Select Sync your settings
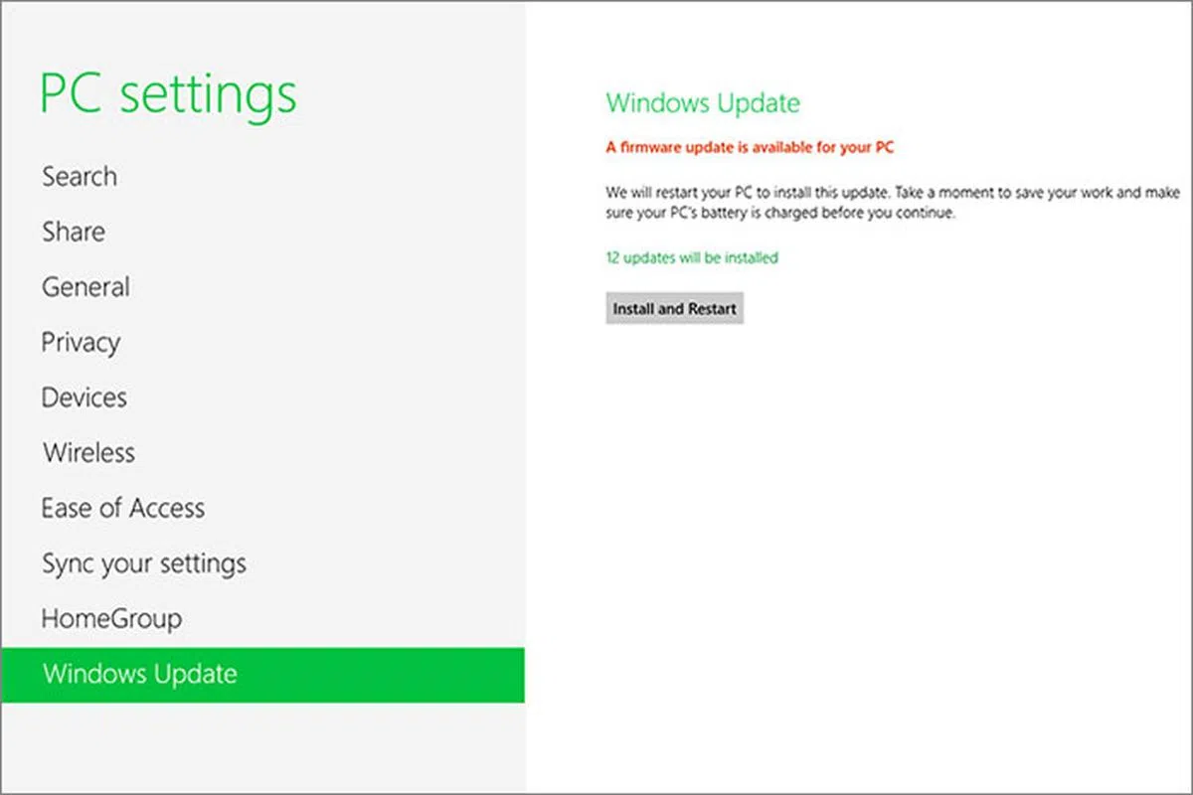The image size is (1193, 795). click(143, 564)
